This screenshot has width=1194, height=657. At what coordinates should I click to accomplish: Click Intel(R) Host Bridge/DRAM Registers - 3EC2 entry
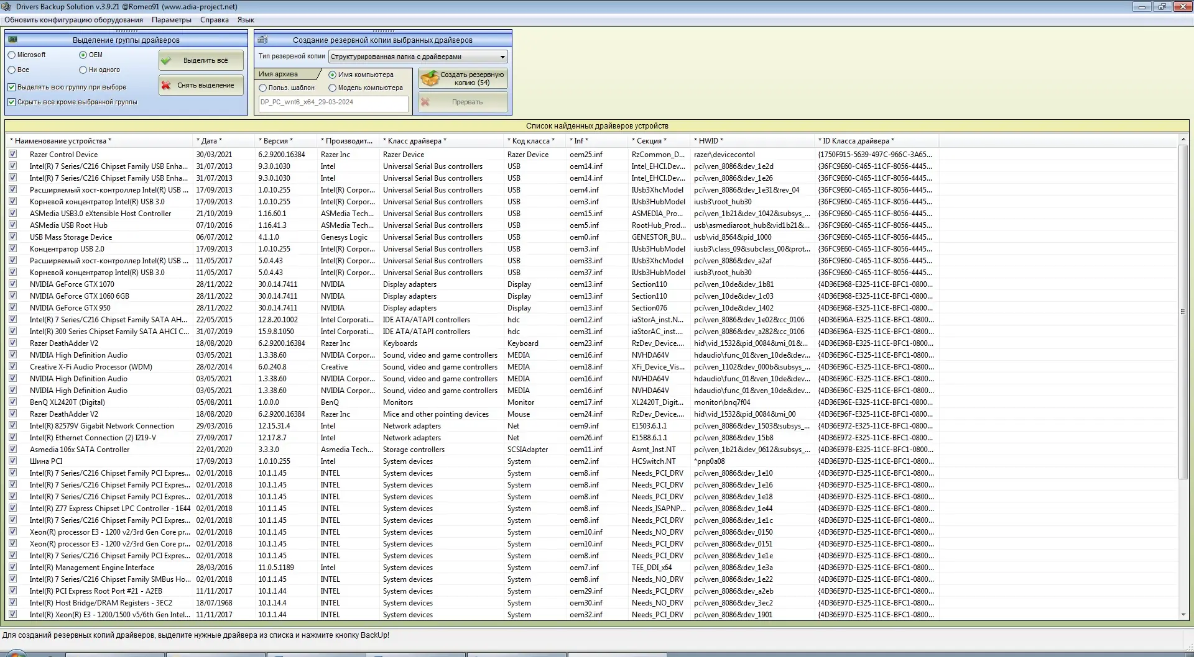pos(101,602)
